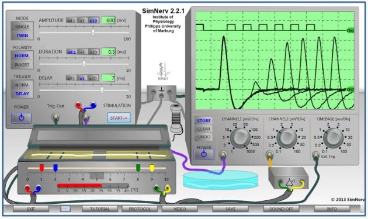Set trigger to NORM.
Viewport: 368px width, 219px height.
coord(22,85)
